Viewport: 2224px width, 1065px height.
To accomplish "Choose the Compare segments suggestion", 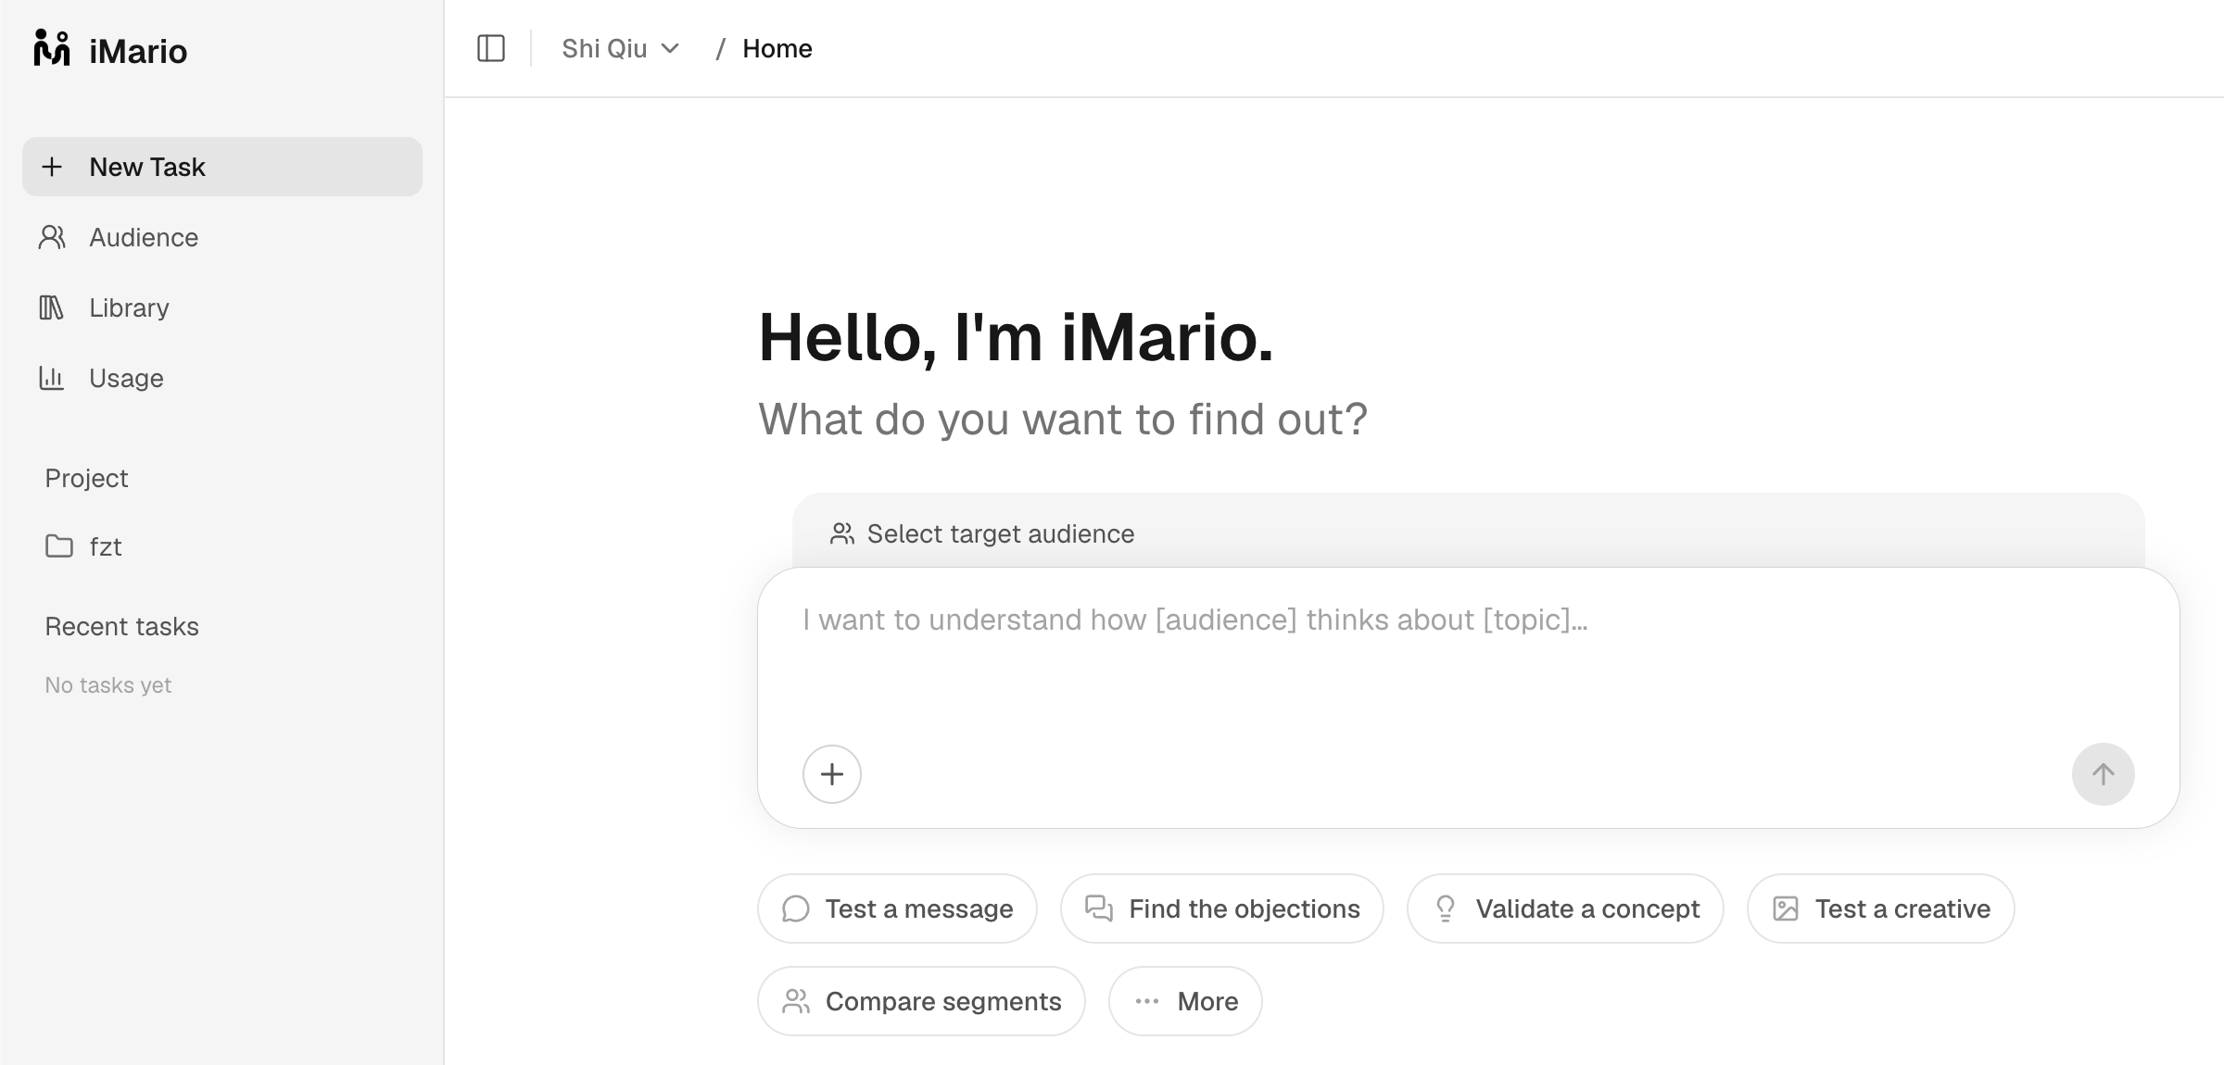I will [921, 1001].
